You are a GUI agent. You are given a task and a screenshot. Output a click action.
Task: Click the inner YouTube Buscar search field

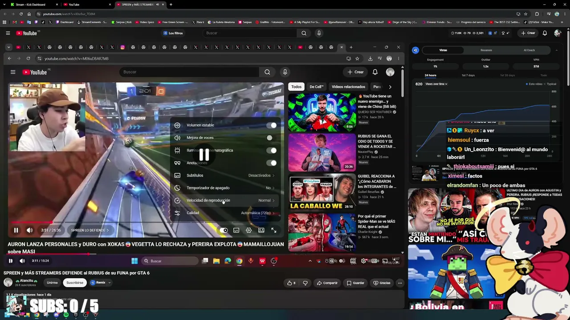click(189, 72)
